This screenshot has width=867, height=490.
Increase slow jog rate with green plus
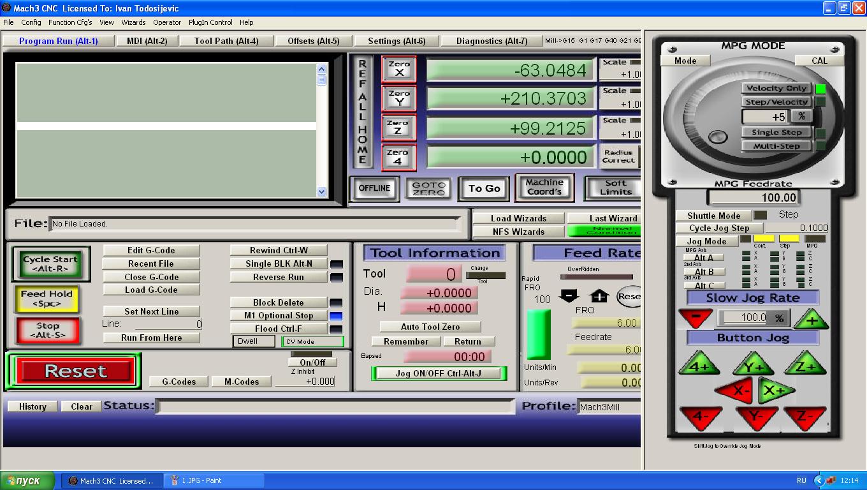811,319
